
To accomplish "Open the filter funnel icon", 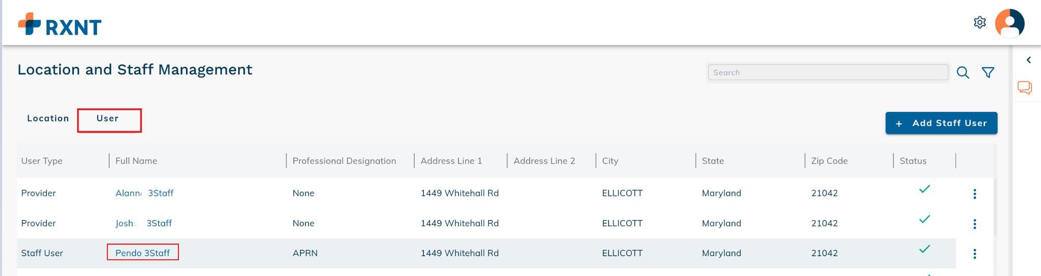I will click(x=988, y=73).
